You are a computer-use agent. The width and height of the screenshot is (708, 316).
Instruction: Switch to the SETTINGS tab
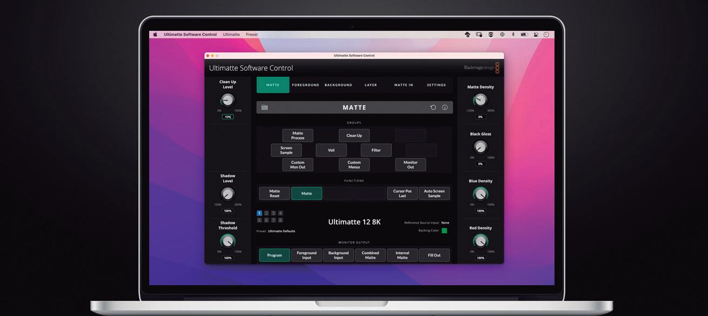pyautogui.click(x=436, y=85)
